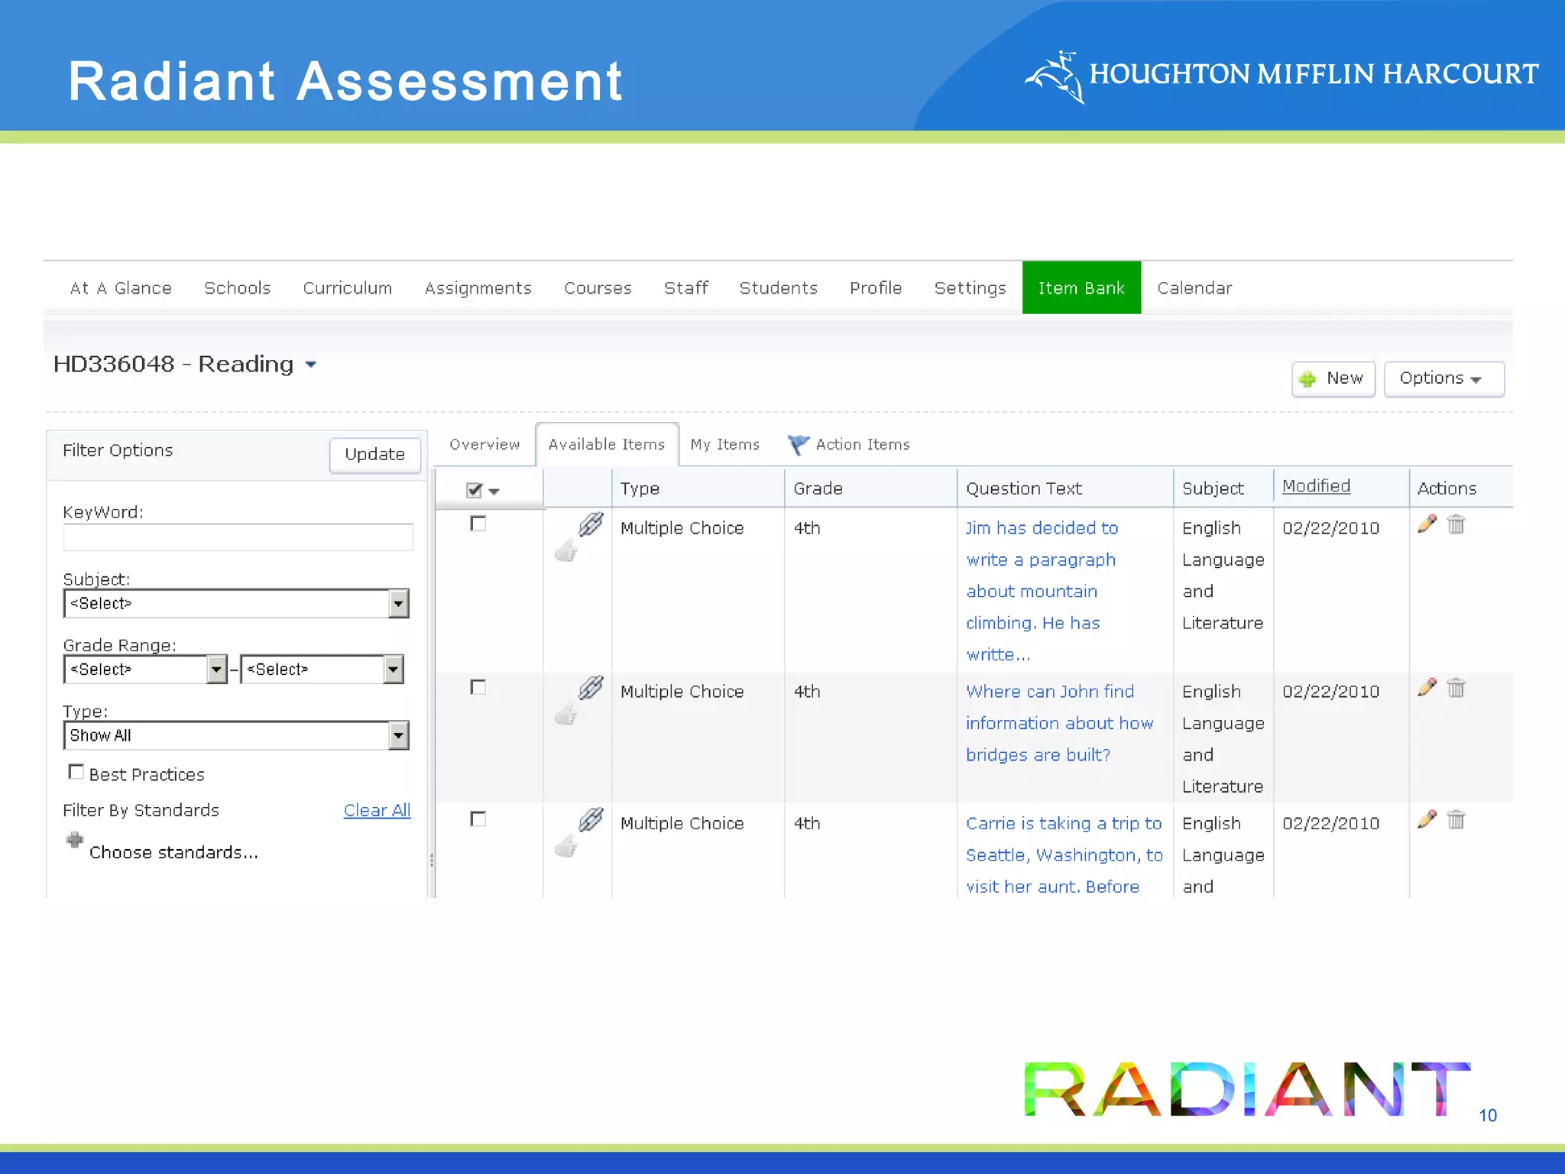Click trash delete icon for Jim question
The height and width of the screenshot is (1174, 1565).
point(1456,524)
